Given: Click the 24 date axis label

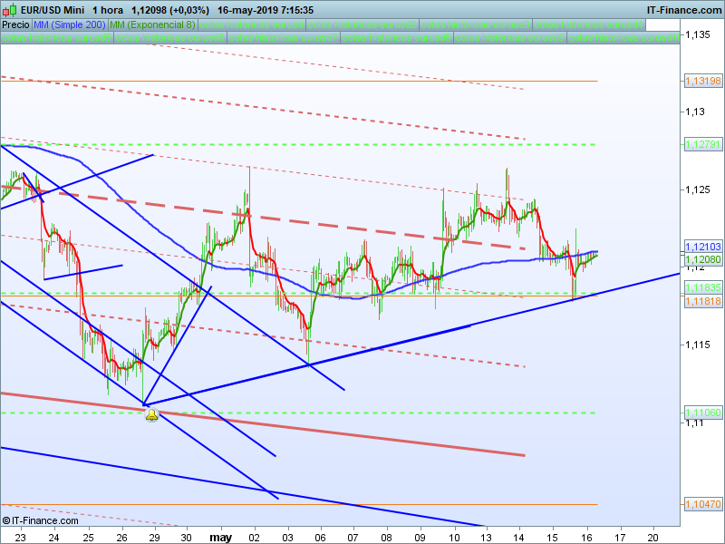Looking at the screenshot, I should (54, 537).
